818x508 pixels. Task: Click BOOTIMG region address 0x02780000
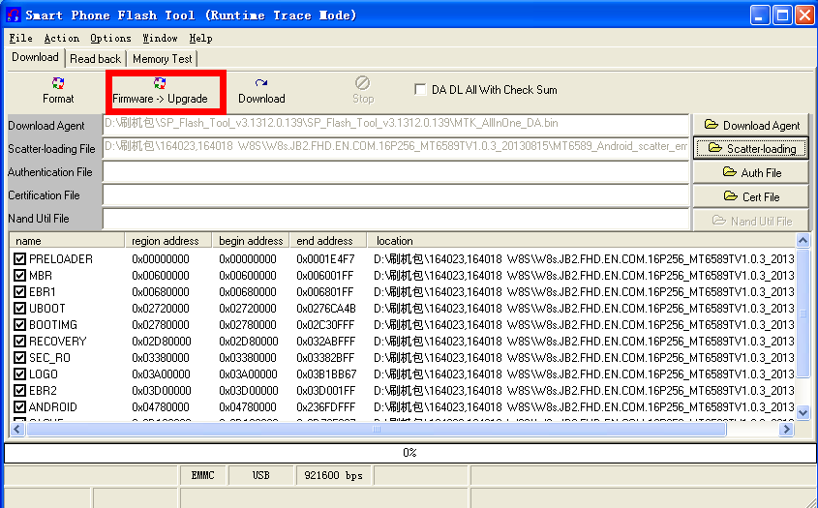[x=161, y=325]
